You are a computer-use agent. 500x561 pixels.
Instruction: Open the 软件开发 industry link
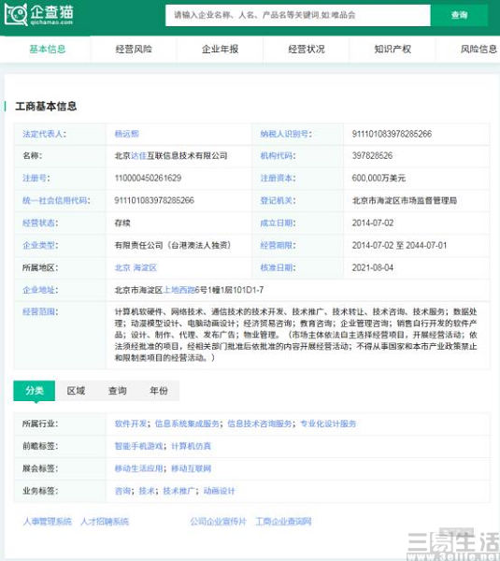click(131, 424)
